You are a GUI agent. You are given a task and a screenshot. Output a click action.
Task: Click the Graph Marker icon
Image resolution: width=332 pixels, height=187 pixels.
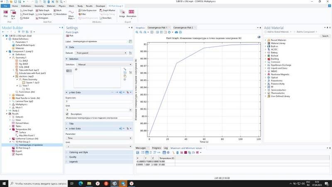[x=107, y=10]
